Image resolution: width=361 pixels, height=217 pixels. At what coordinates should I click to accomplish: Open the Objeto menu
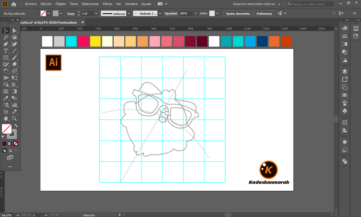click(x=61, y=4)
